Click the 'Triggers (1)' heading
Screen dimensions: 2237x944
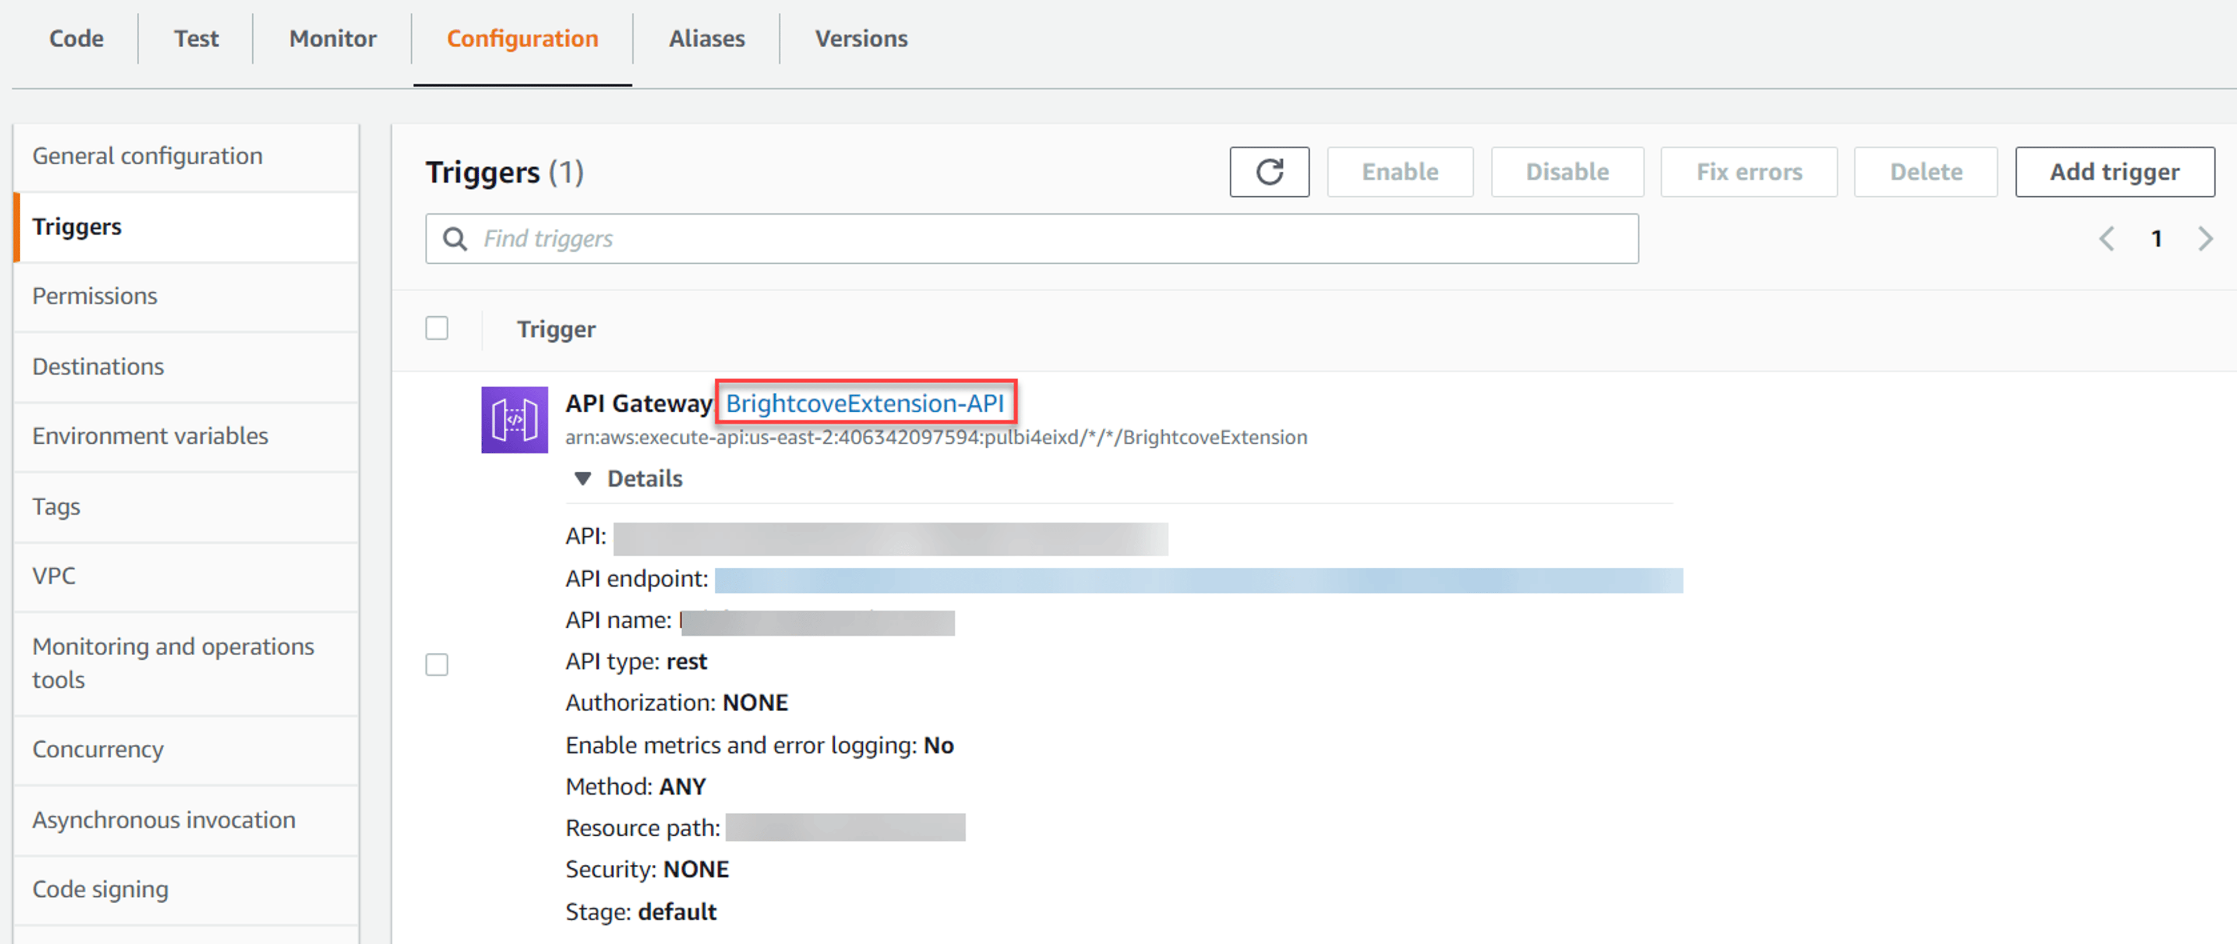(504, 172)
